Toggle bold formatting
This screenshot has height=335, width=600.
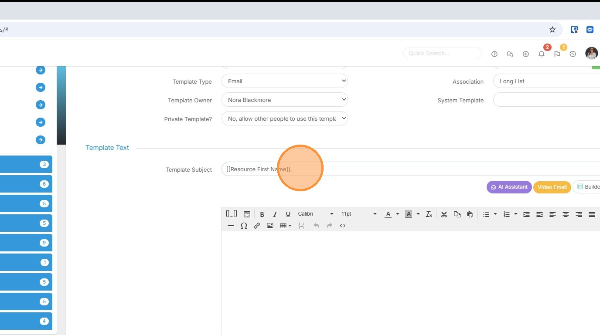[x=262, y=214]
